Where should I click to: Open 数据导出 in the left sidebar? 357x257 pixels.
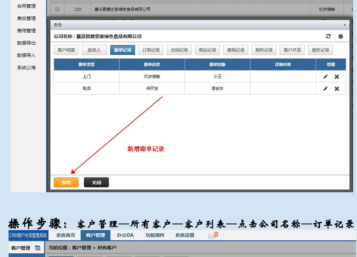click(x=26, y=43)
